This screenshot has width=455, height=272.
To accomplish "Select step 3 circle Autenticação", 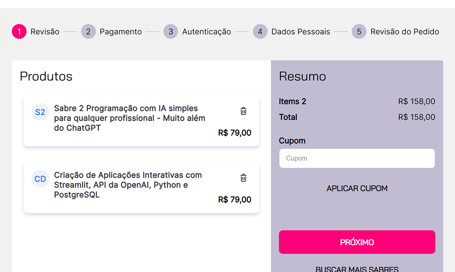I will pos(170,31).
